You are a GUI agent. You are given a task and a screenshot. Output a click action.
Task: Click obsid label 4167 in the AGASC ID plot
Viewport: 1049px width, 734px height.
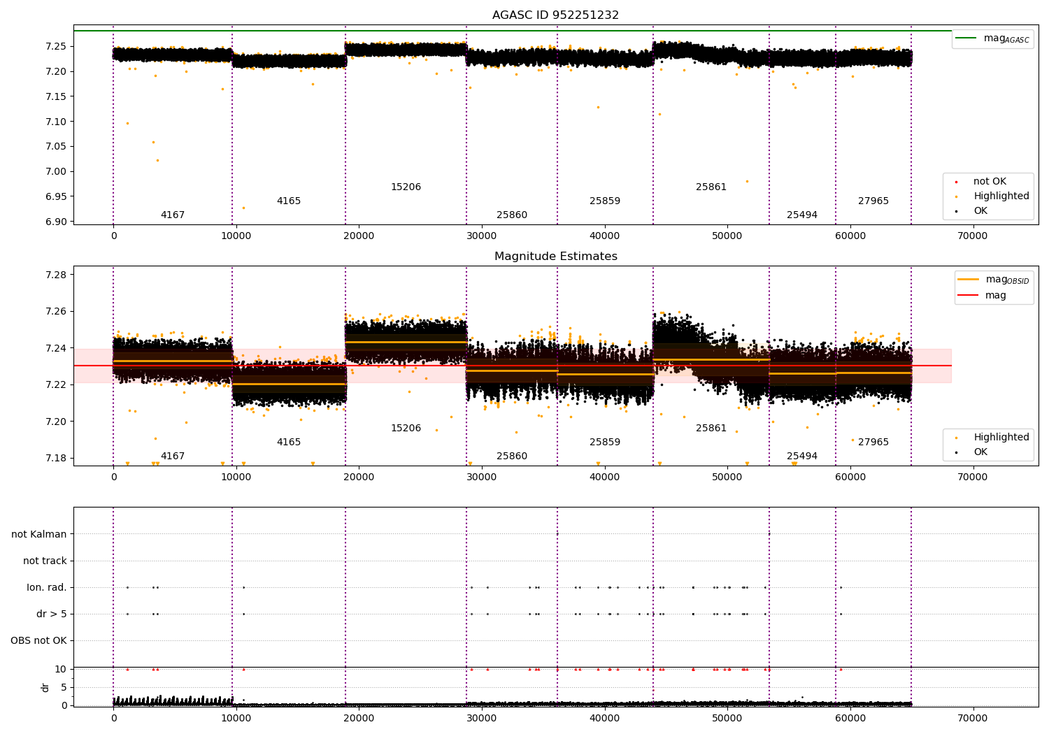[x=173, y=215]
